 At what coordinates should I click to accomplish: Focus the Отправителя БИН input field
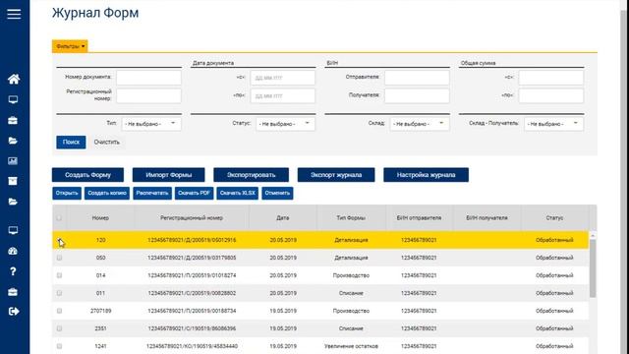click(x=417, y=78)
